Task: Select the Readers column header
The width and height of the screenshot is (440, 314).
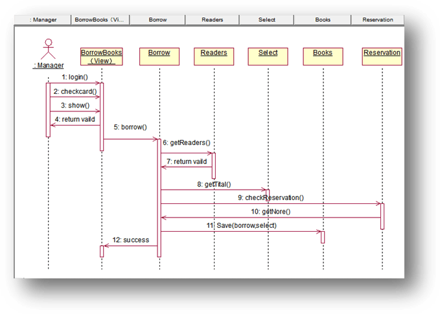Action: pos(212,20)
